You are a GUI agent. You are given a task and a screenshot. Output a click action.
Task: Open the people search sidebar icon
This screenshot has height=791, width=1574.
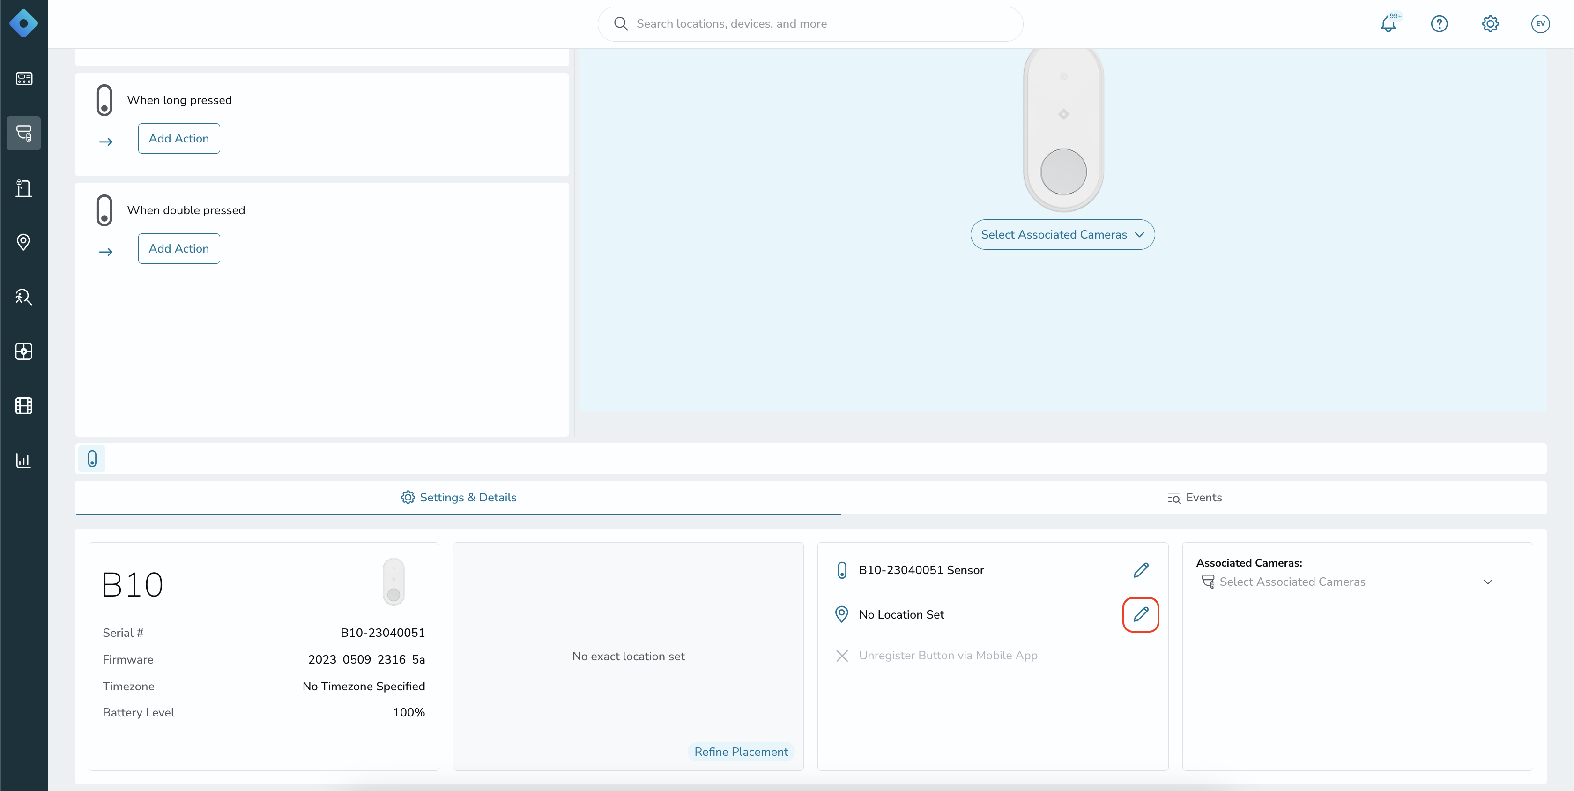pyautogui.click(x=24, y=297)
